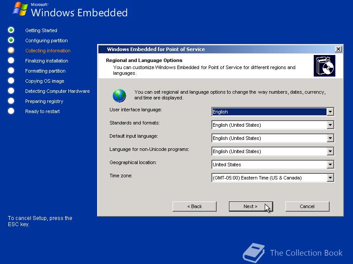Click the 'Preparing registry' step text
This screenshot has width=353, height=264.
point(44,101)
